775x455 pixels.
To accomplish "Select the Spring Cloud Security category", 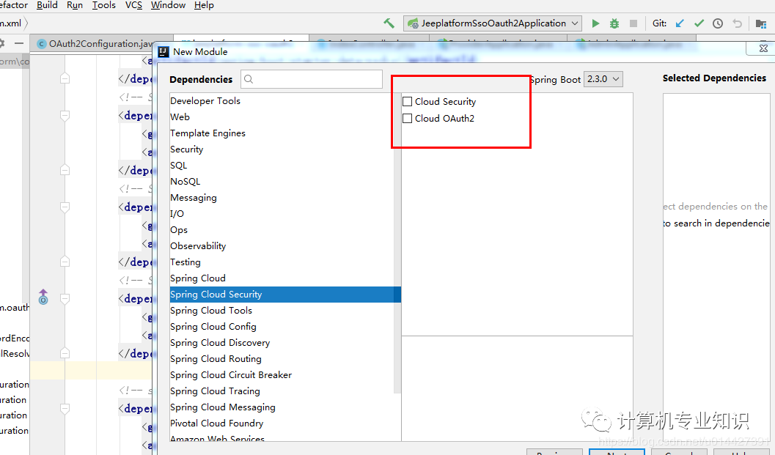I will (x=284, y=295).
